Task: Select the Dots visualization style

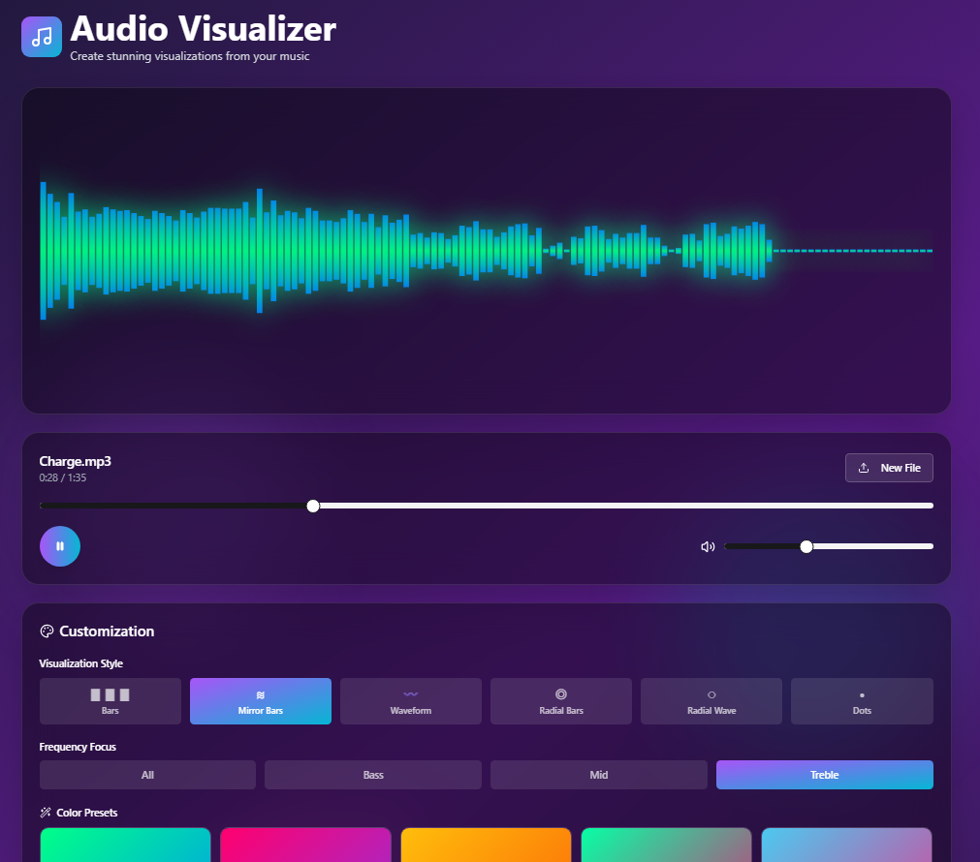Action: coord(862,701)
